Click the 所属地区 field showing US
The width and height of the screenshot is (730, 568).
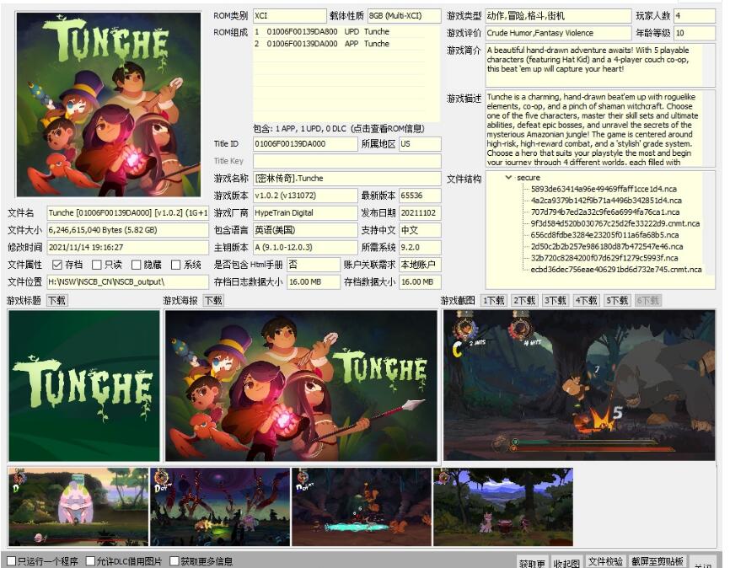coord(420,144)
